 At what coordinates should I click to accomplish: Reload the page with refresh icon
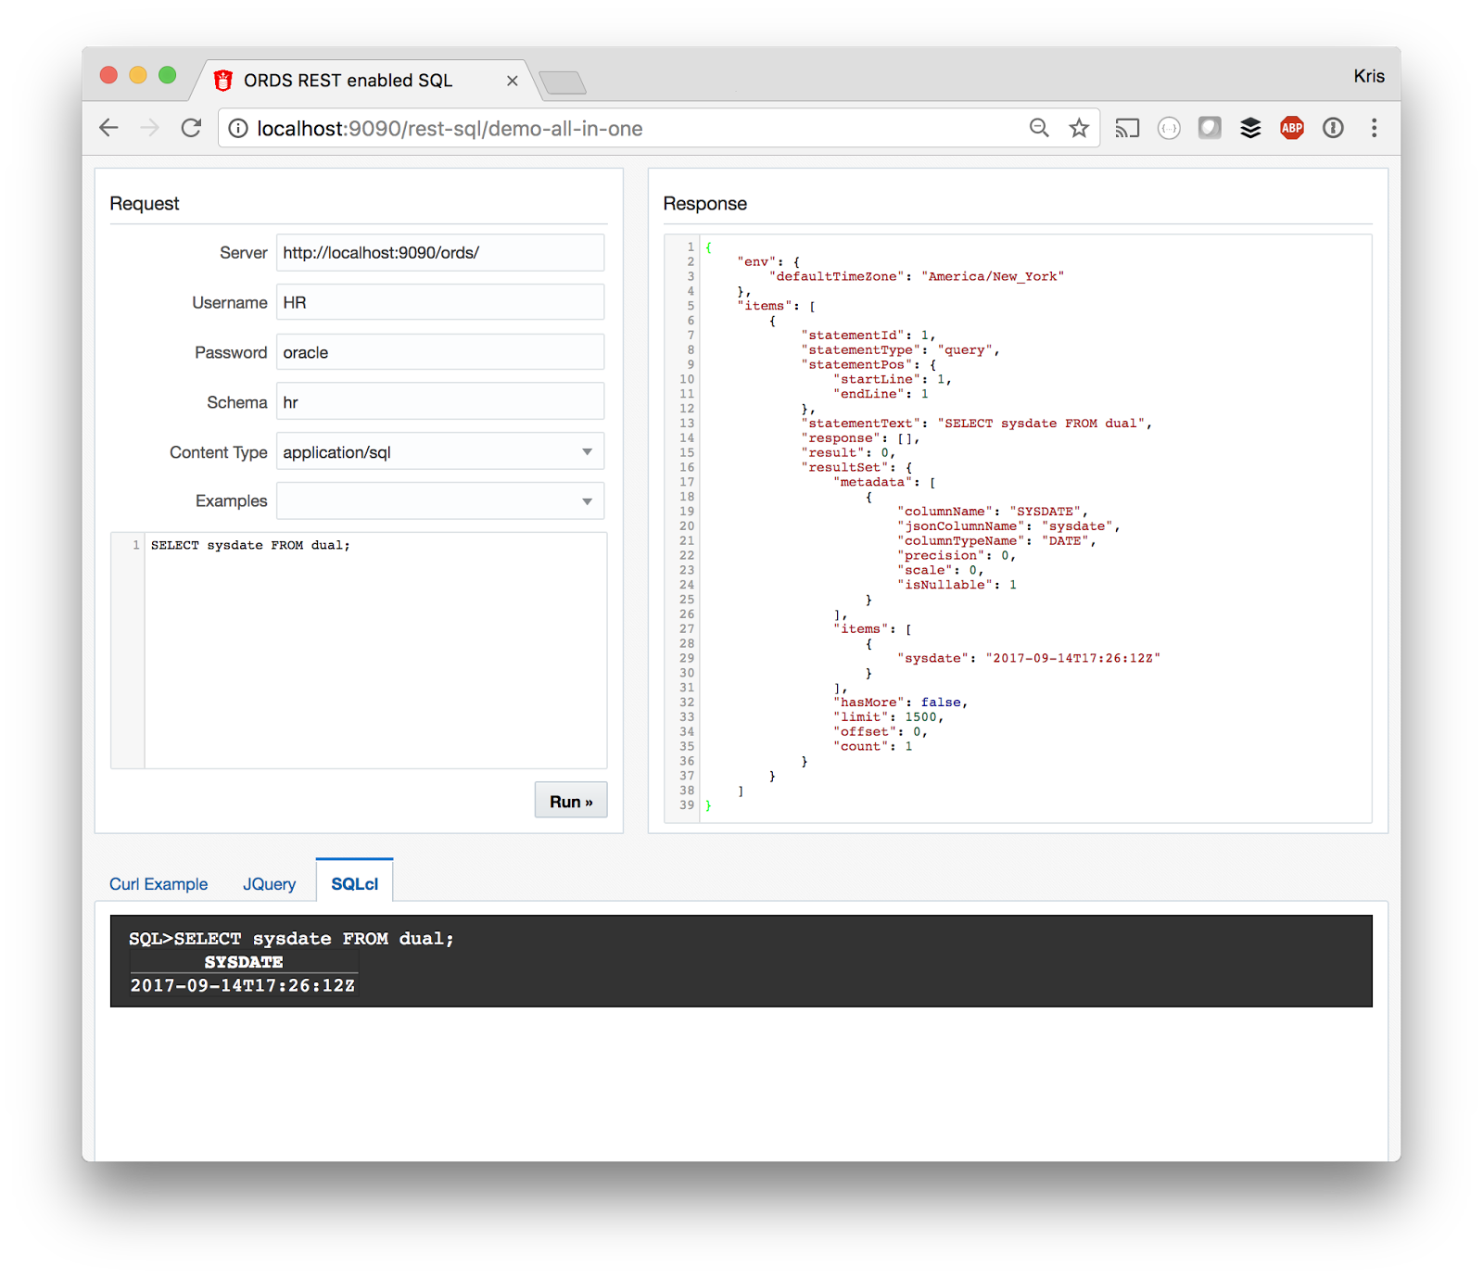(191, 128)
